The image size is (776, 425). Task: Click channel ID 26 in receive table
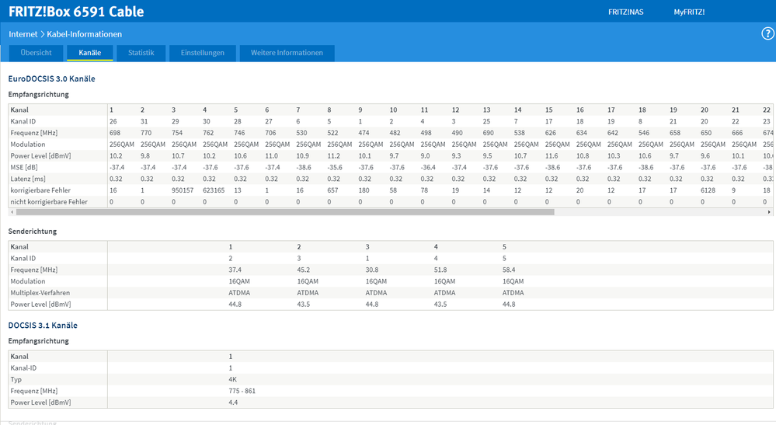click(x=113, y=121)
